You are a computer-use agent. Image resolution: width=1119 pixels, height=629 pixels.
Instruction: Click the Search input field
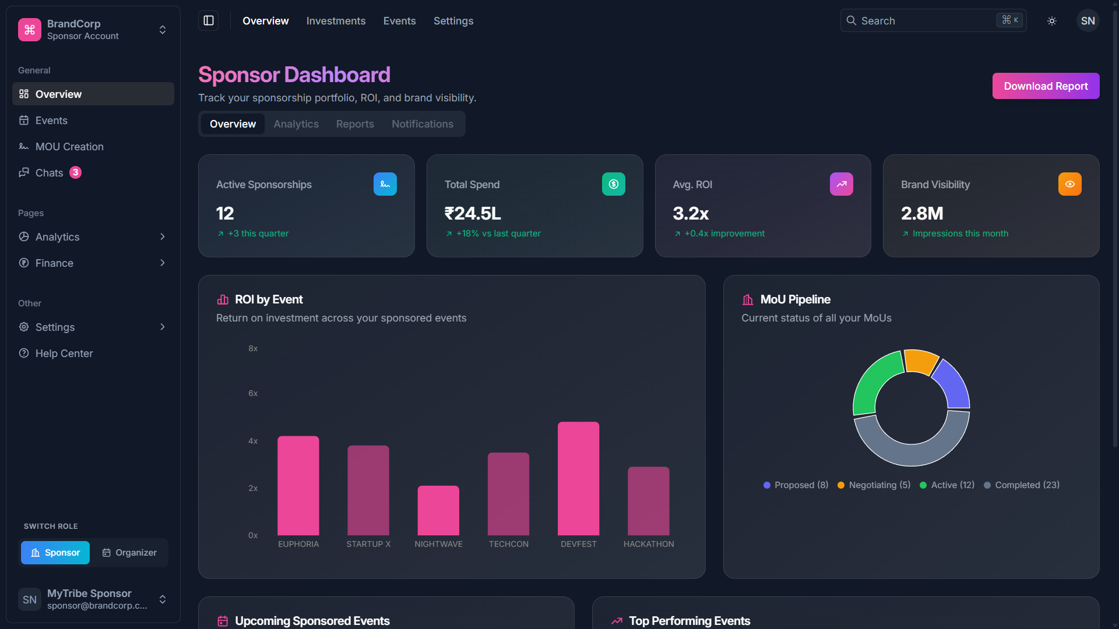[x=933, y=21]
